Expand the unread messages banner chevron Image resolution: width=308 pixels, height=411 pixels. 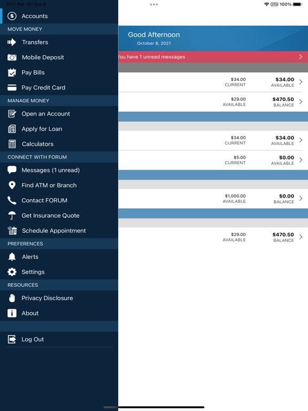pos(301,57)
